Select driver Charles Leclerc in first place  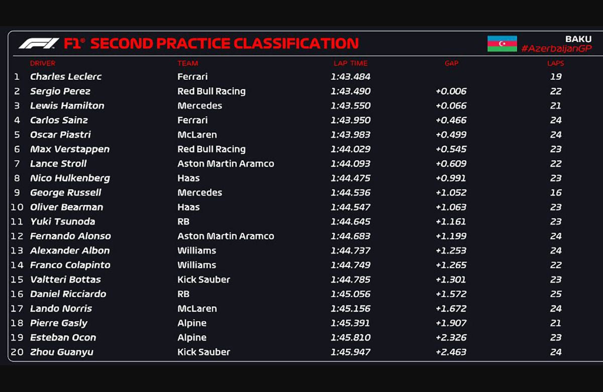[x=66, y=77]
